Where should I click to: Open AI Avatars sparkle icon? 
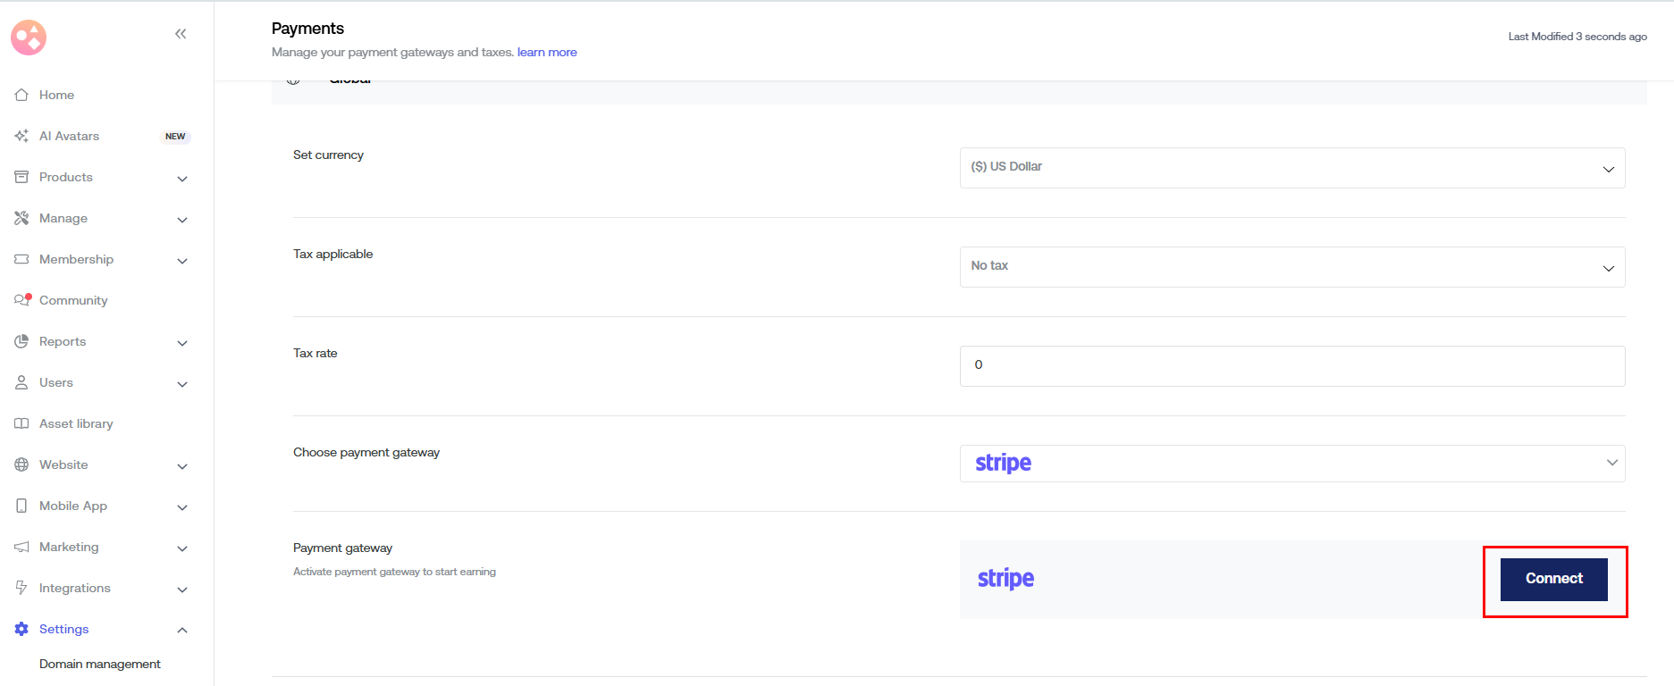tap(21, 136)
